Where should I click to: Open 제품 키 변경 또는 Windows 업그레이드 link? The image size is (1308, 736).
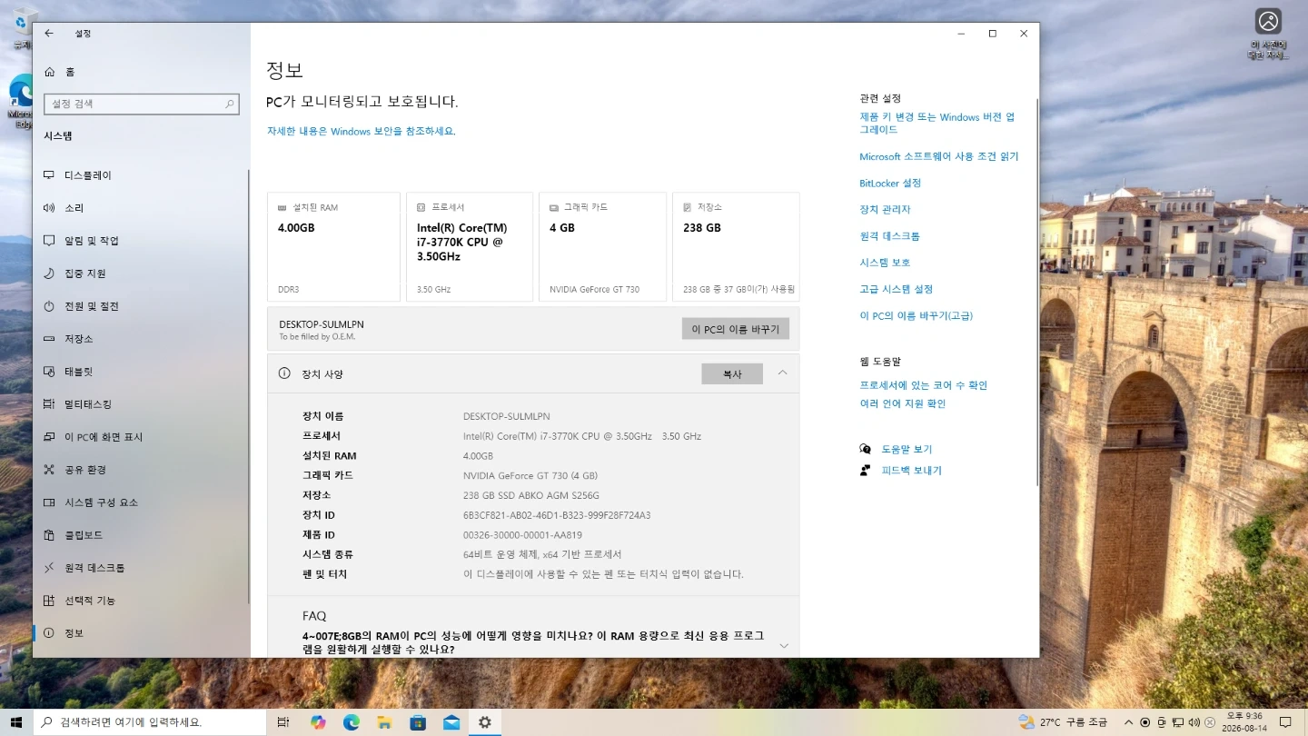tap(937, 124)
